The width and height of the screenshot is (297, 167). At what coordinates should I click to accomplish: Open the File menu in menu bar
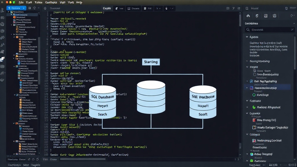[21, 2]
